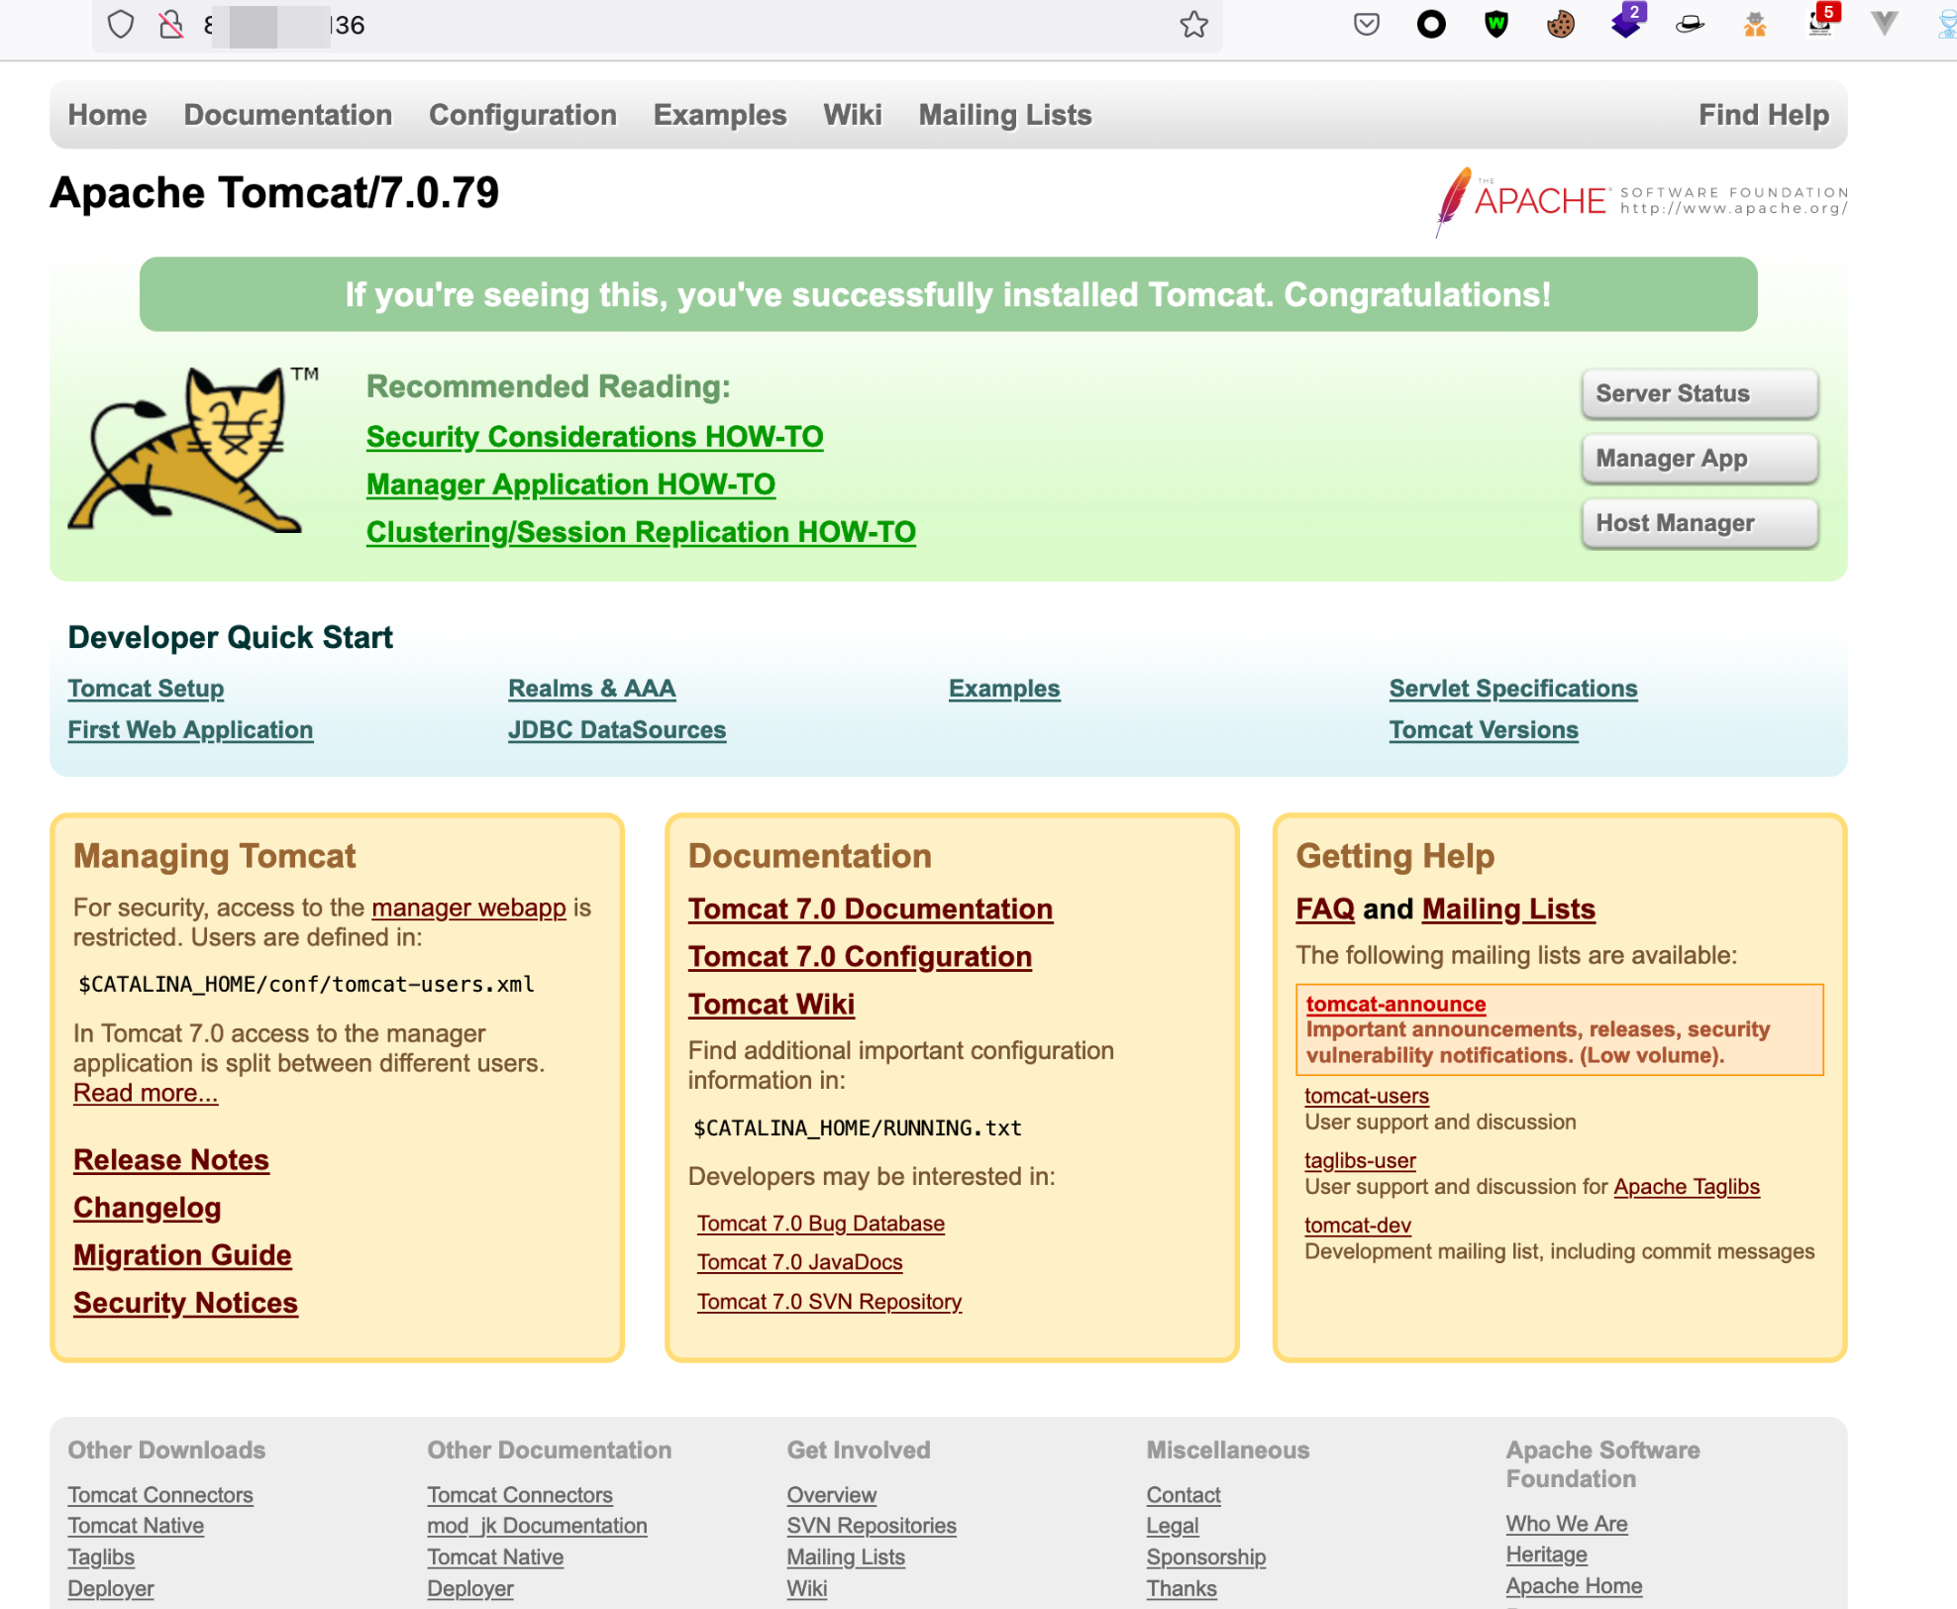Open the tomcat-users mailing list link

(x=1367, y=1096)
